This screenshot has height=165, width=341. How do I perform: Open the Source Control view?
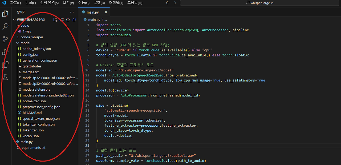coord(5,39)
